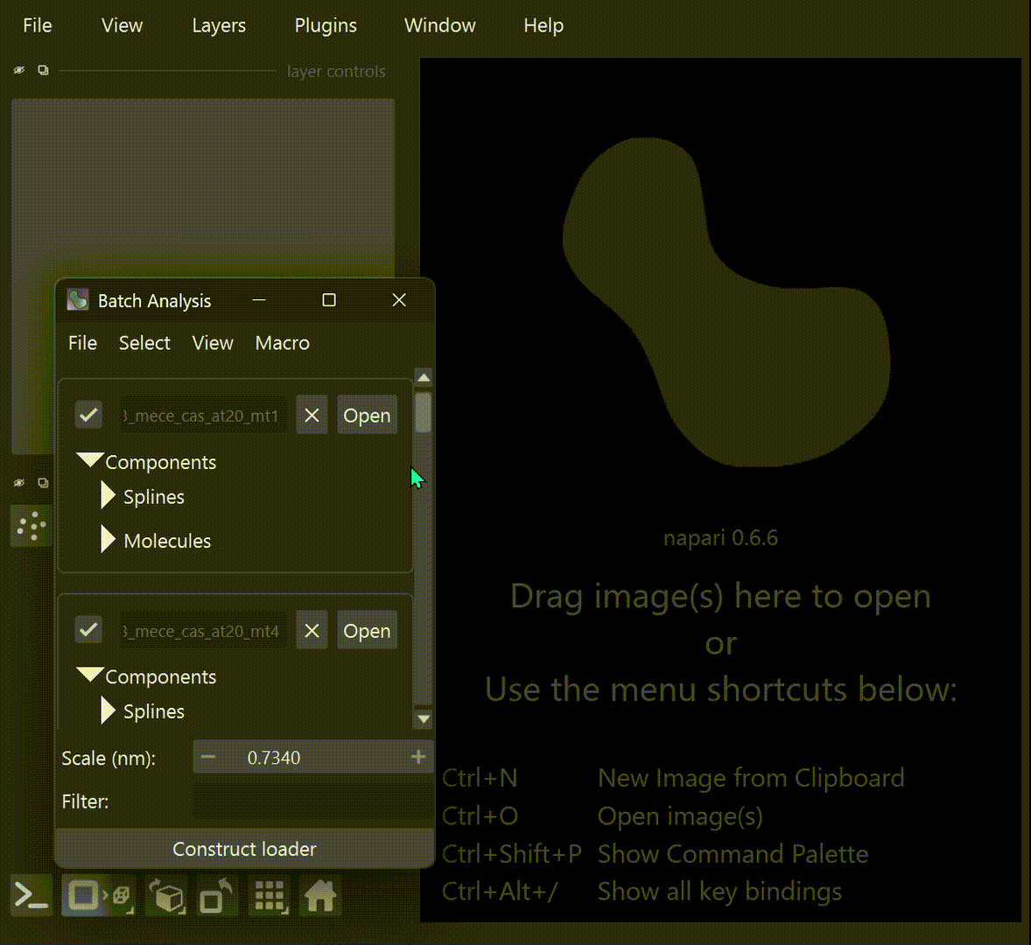Remove the mt4 project with X button
Screen dimensions: 1031x945
click(x=312, y=631)
